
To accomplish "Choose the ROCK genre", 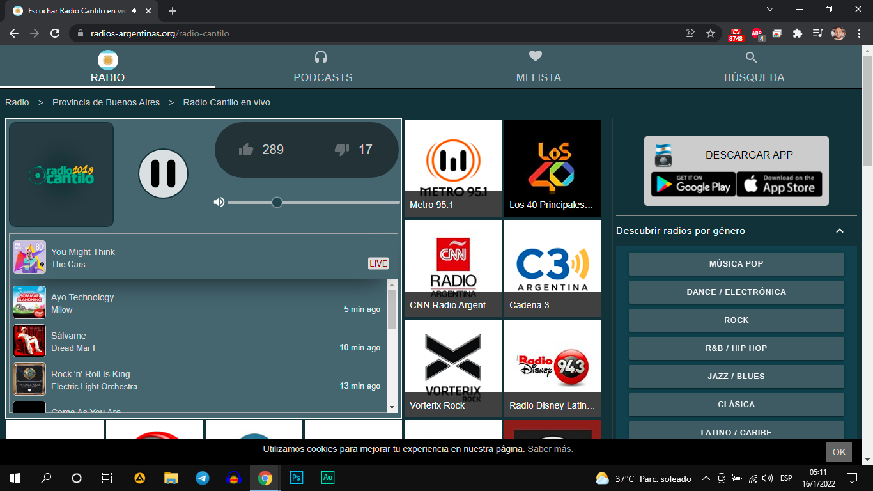I will 736,320.
